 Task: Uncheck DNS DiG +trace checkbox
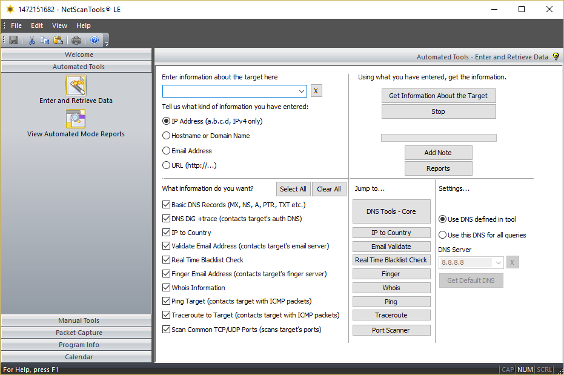tap(166, 219)
